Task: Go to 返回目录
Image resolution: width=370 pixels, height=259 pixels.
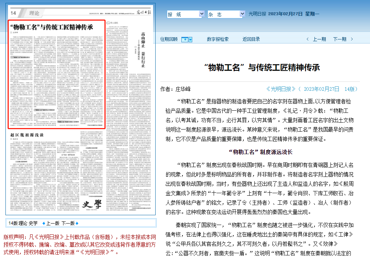Action: coord(251,39)
